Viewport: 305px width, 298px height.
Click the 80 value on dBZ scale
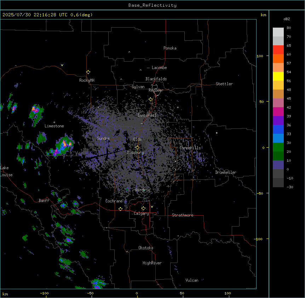[x=289, y=28]
